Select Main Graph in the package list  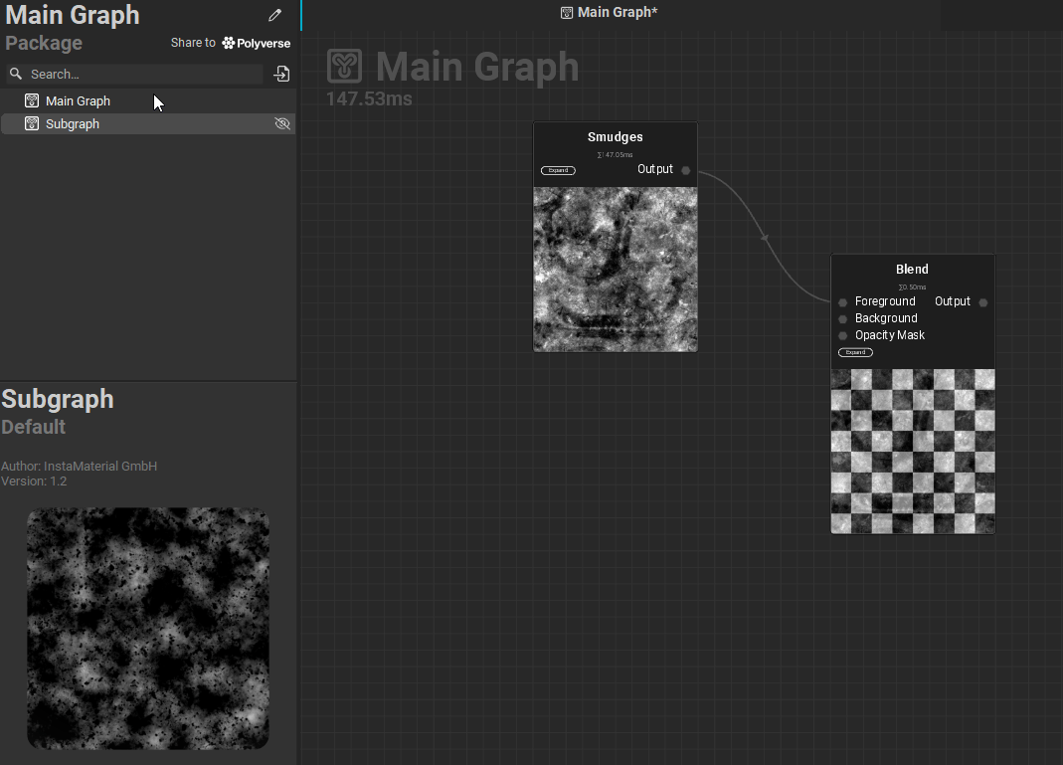coord(148,101)
